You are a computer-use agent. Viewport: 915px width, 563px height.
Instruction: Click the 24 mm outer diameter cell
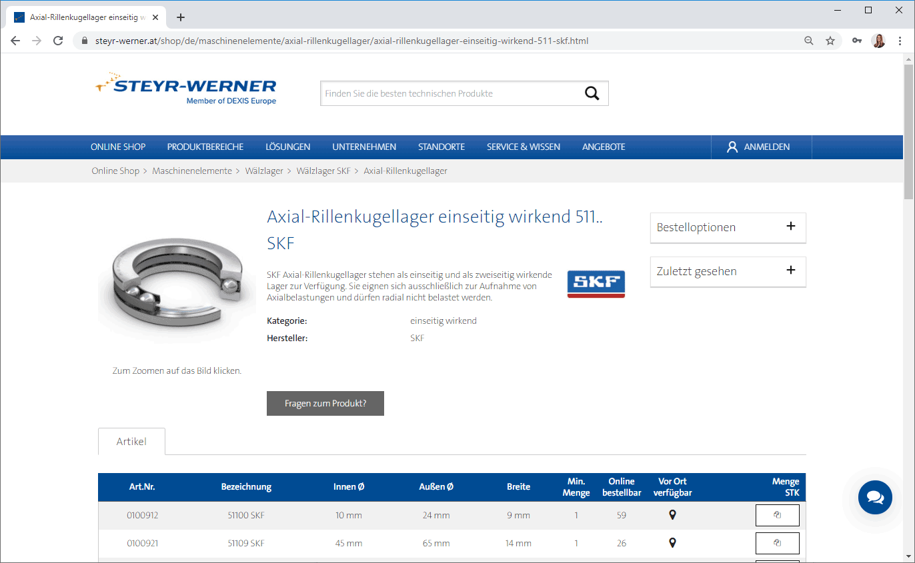pos(436,515)
